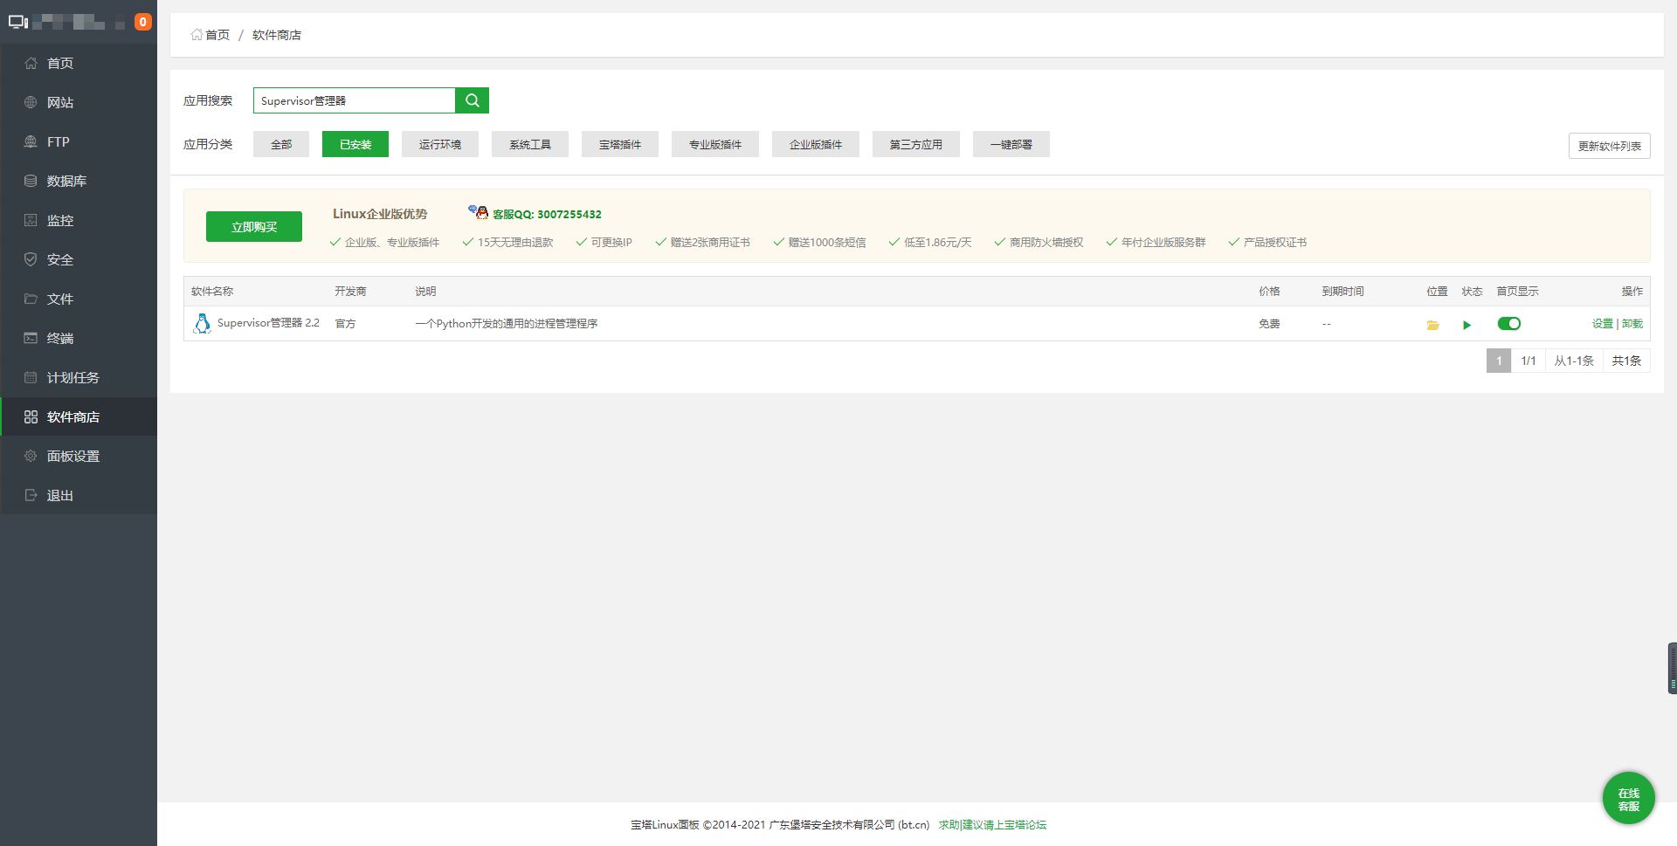Select the 已安装 category tab
The image size is (1677, 846).
tap(355, 144)
